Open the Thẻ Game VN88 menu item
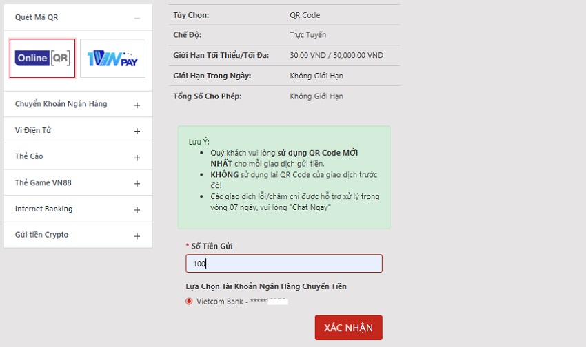The height and width of the screenshot is (347, 586). (x=43, y=182)
